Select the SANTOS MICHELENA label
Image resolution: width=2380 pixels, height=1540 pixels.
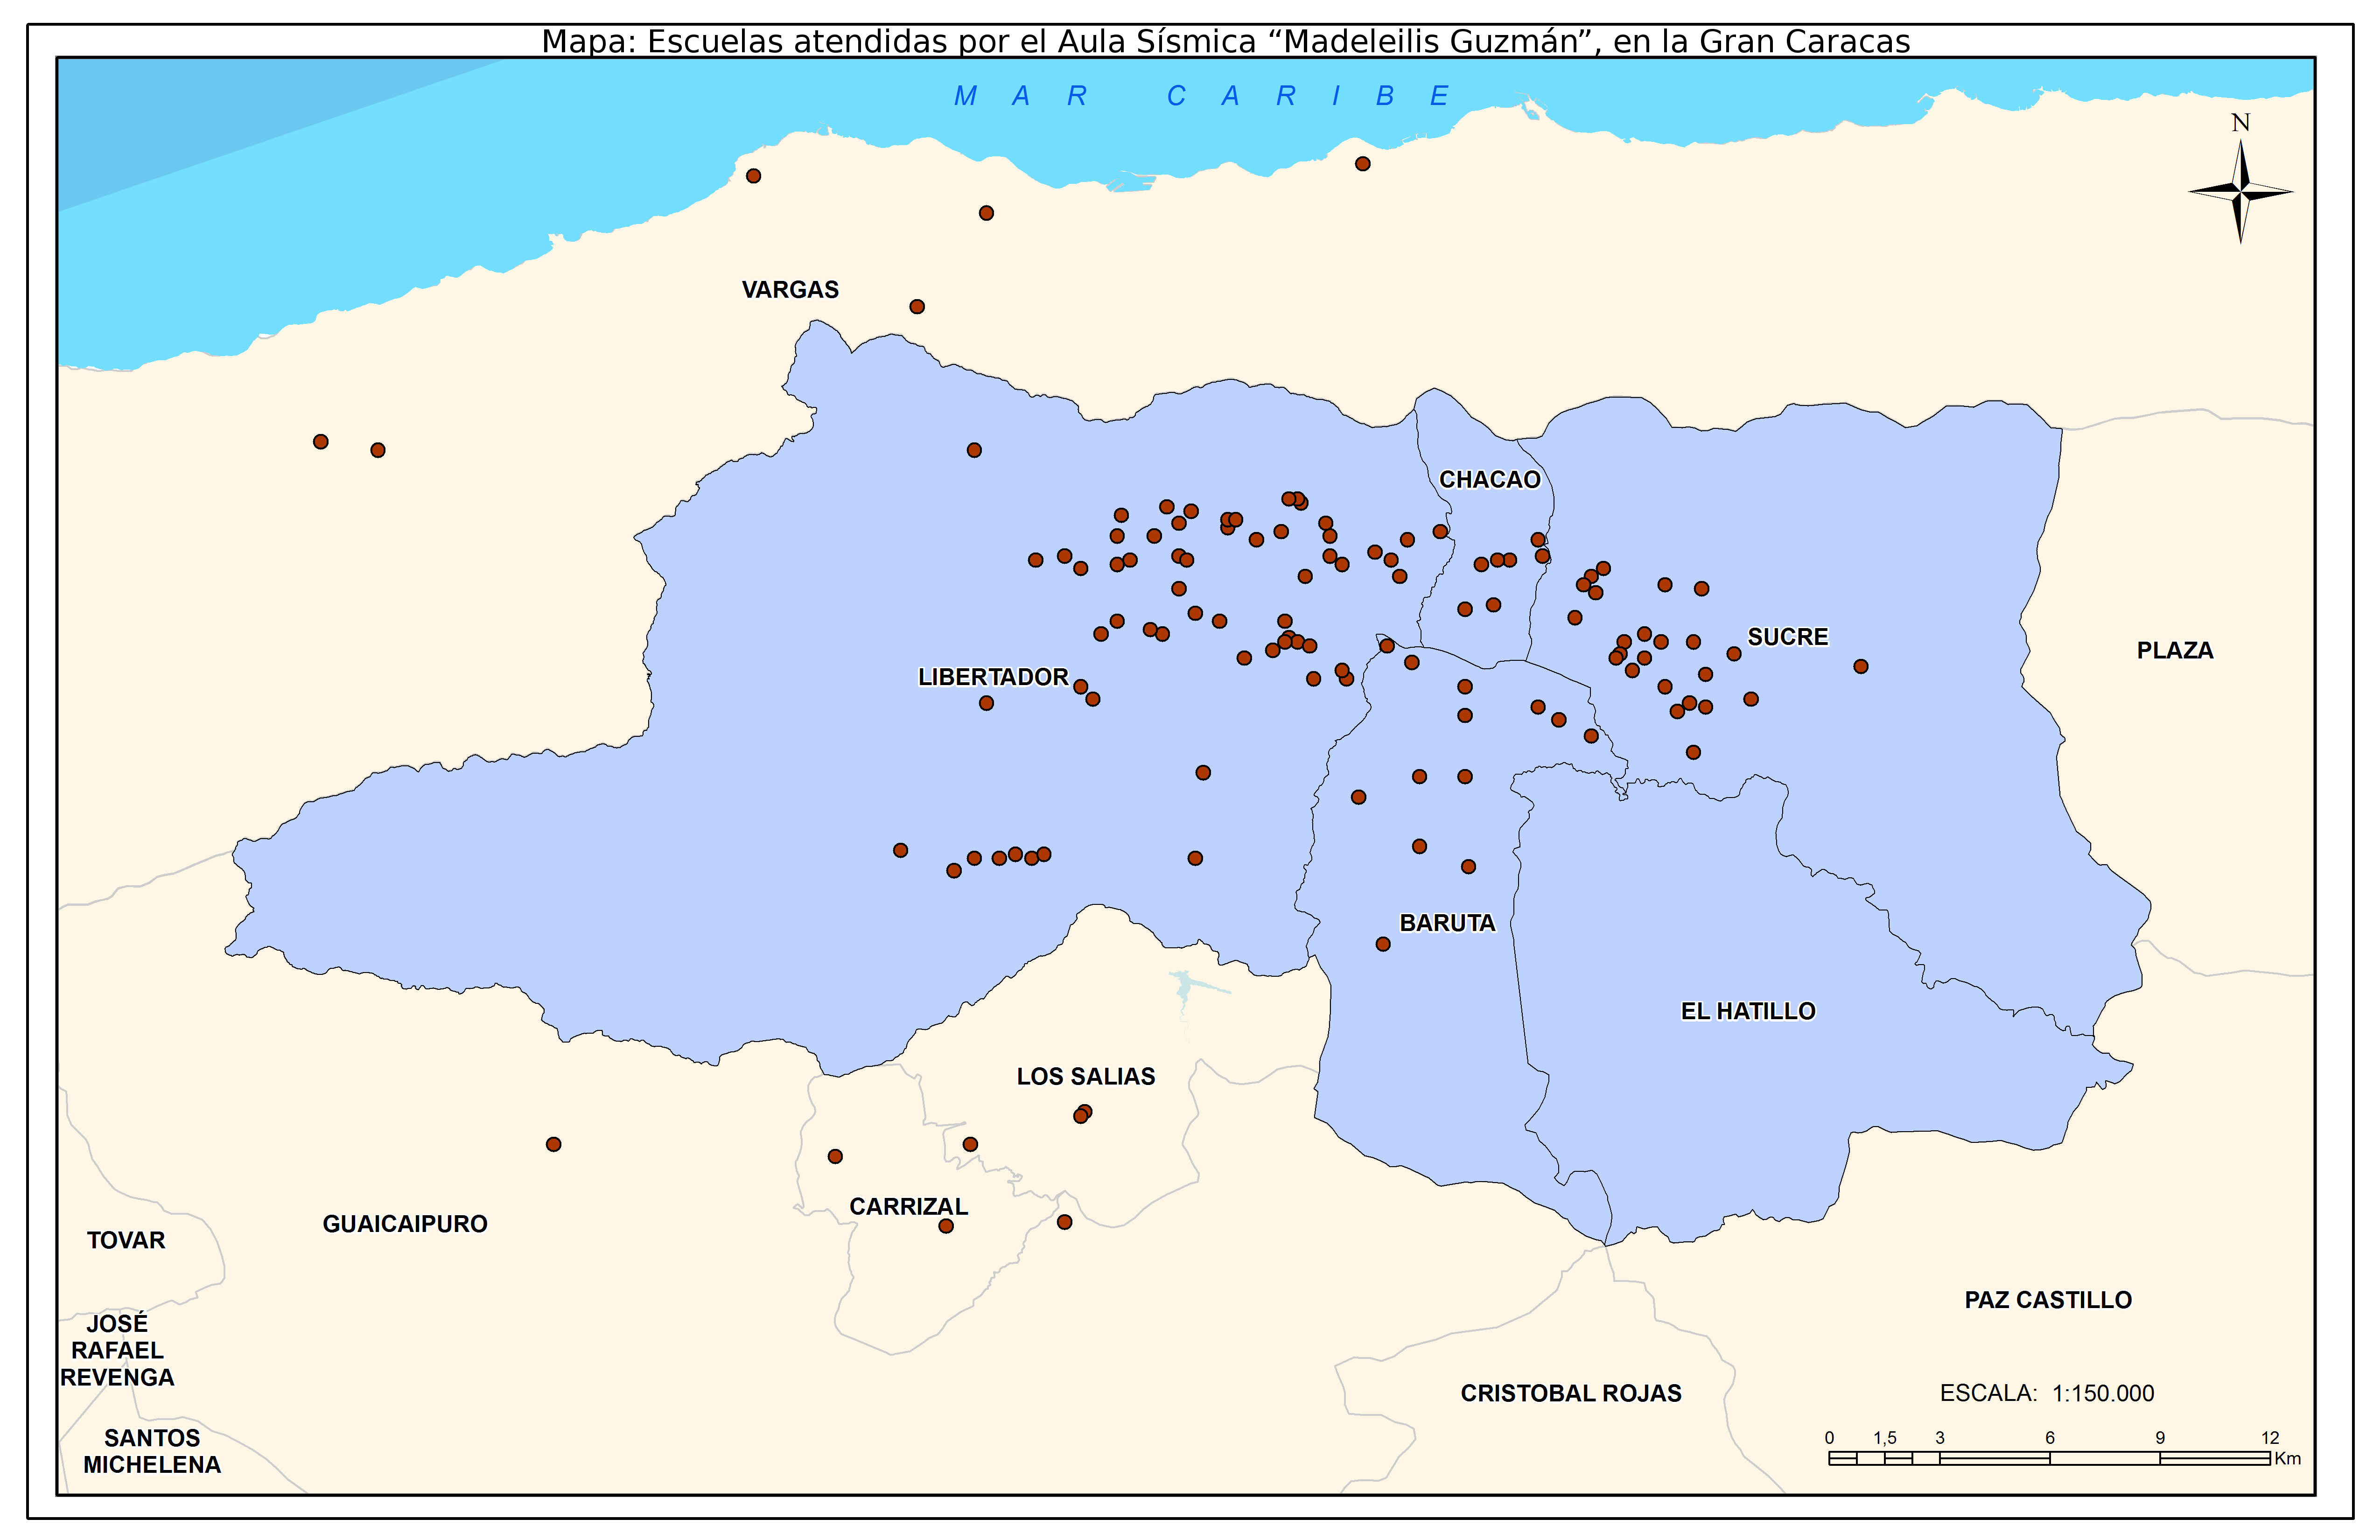coord(152,1451)
